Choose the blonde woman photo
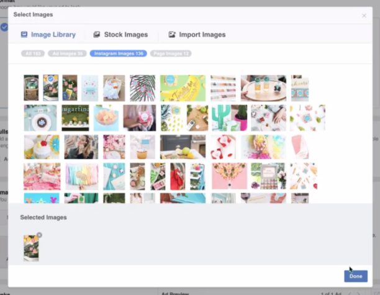This screenshot has height=295, width=380. (x=81, y=147)
